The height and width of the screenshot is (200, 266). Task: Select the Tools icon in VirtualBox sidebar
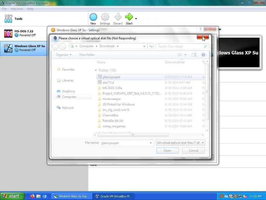(8, 18)
